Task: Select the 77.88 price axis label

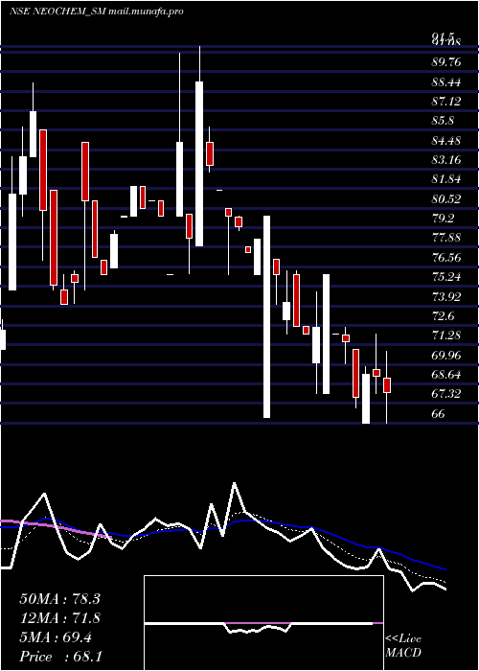Action: coord(446,238)
